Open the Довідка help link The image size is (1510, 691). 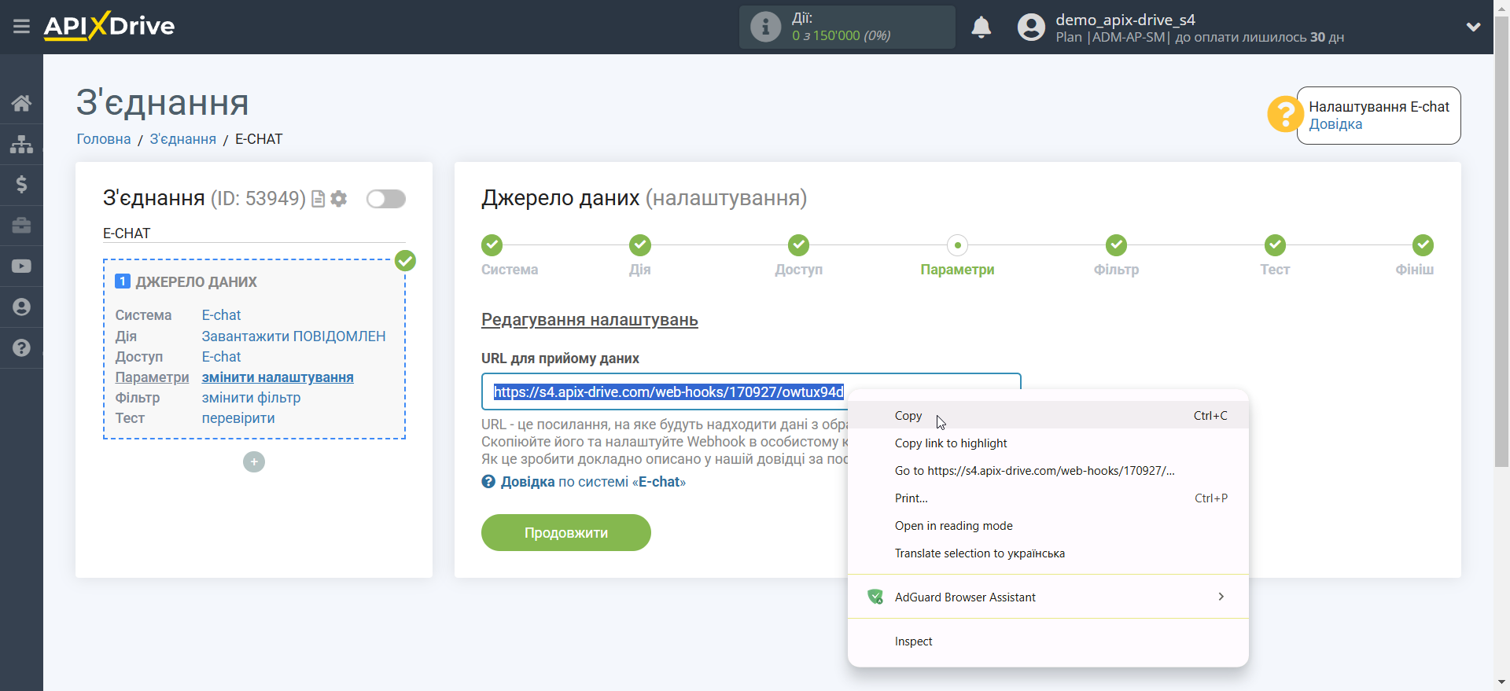pyautogui.click(x=1335, y=124)
